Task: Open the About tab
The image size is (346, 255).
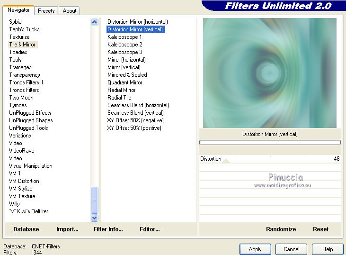Action: tap(69, 10)
